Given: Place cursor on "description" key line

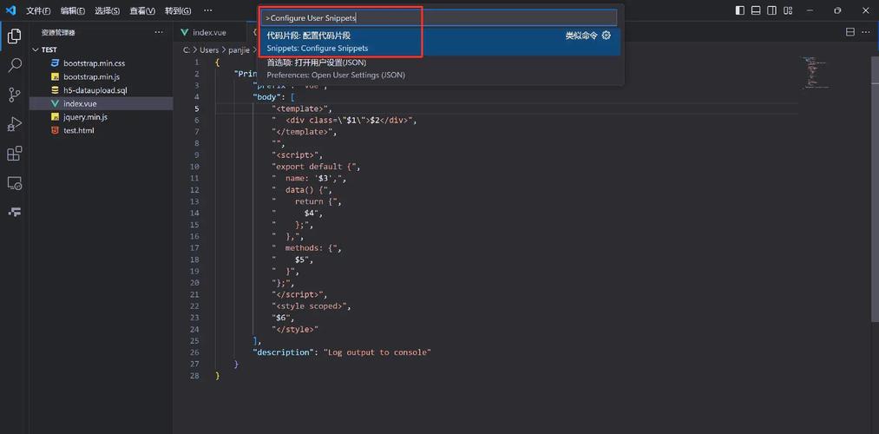Looking at the screenshot, I should (342, 352).
